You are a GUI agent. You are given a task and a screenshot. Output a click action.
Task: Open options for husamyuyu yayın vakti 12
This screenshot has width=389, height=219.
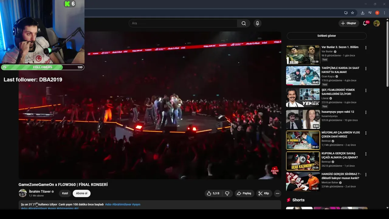click(x=366, y=113)
